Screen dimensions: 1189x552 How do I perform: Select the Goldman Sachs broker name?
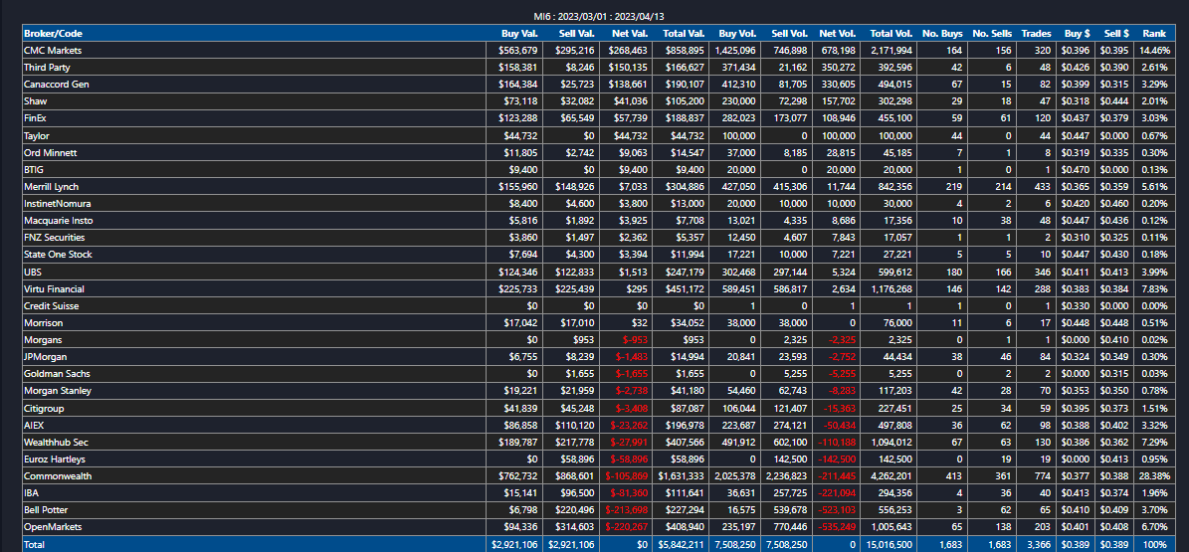(x=55, y=375)
